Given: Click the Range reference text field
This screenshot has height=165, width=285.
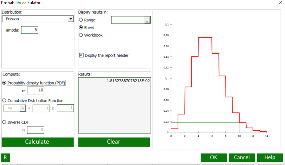Looking at the screenshot, I should [128, 20].
